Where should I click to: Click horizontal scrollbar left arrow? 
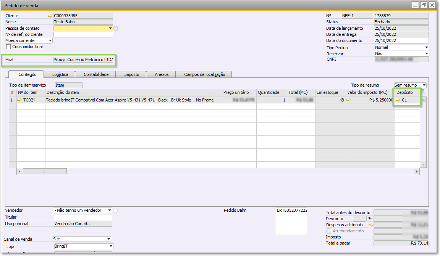point(19,171)
